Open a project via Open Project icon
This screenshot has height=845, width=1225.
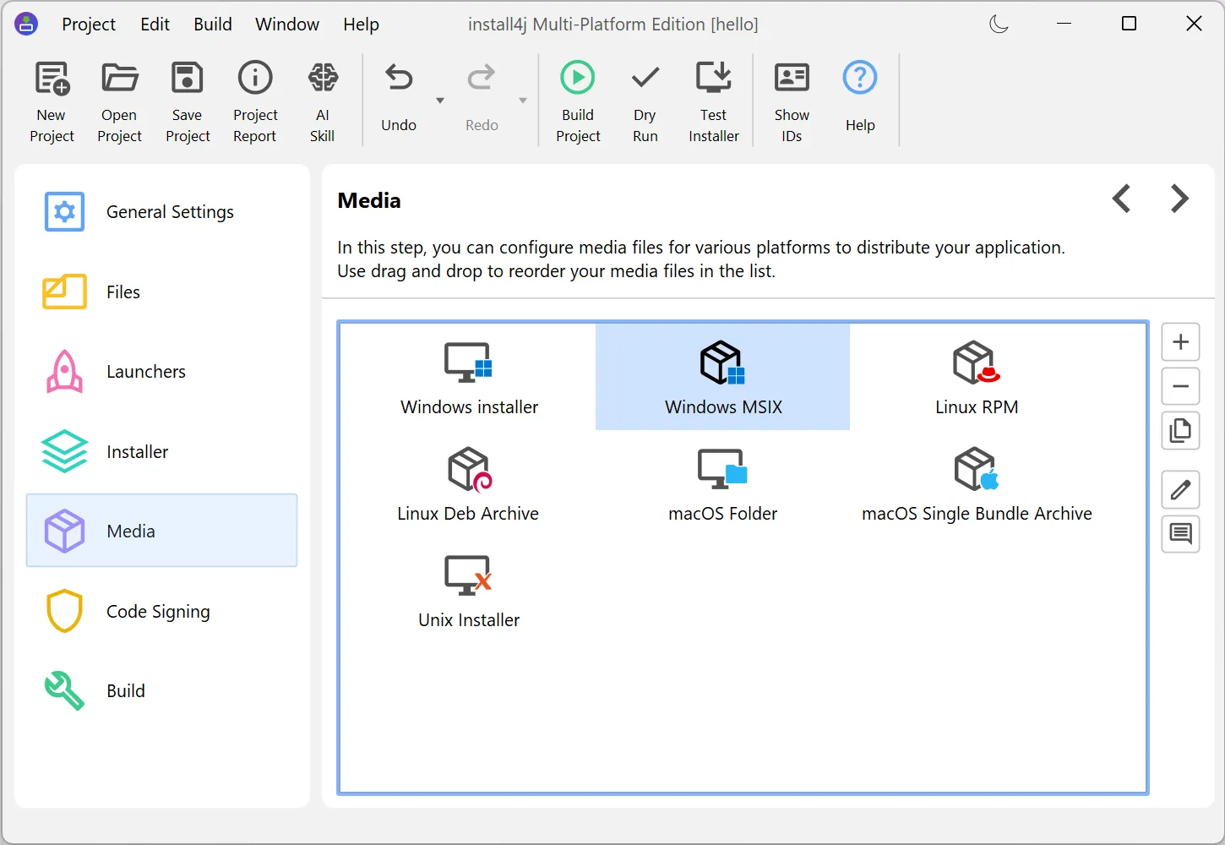coord(119,101)
